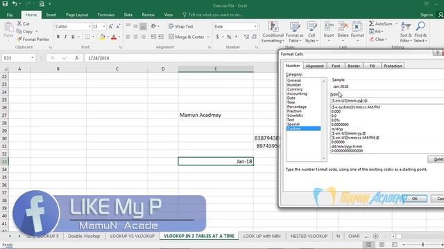Click the Cut scissors icon
The width and height of the screenshot is (444, 249).
pyautogui.click(x=19, y=24)
